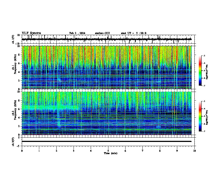Click time axis tick label "1"
The height and width of the screenshot is (169, 219).
[x=39, y=151]
